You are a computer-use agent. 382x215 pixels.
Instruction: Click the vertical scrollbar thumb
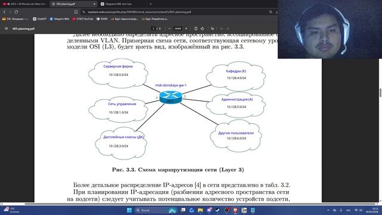tap(380, 93)
